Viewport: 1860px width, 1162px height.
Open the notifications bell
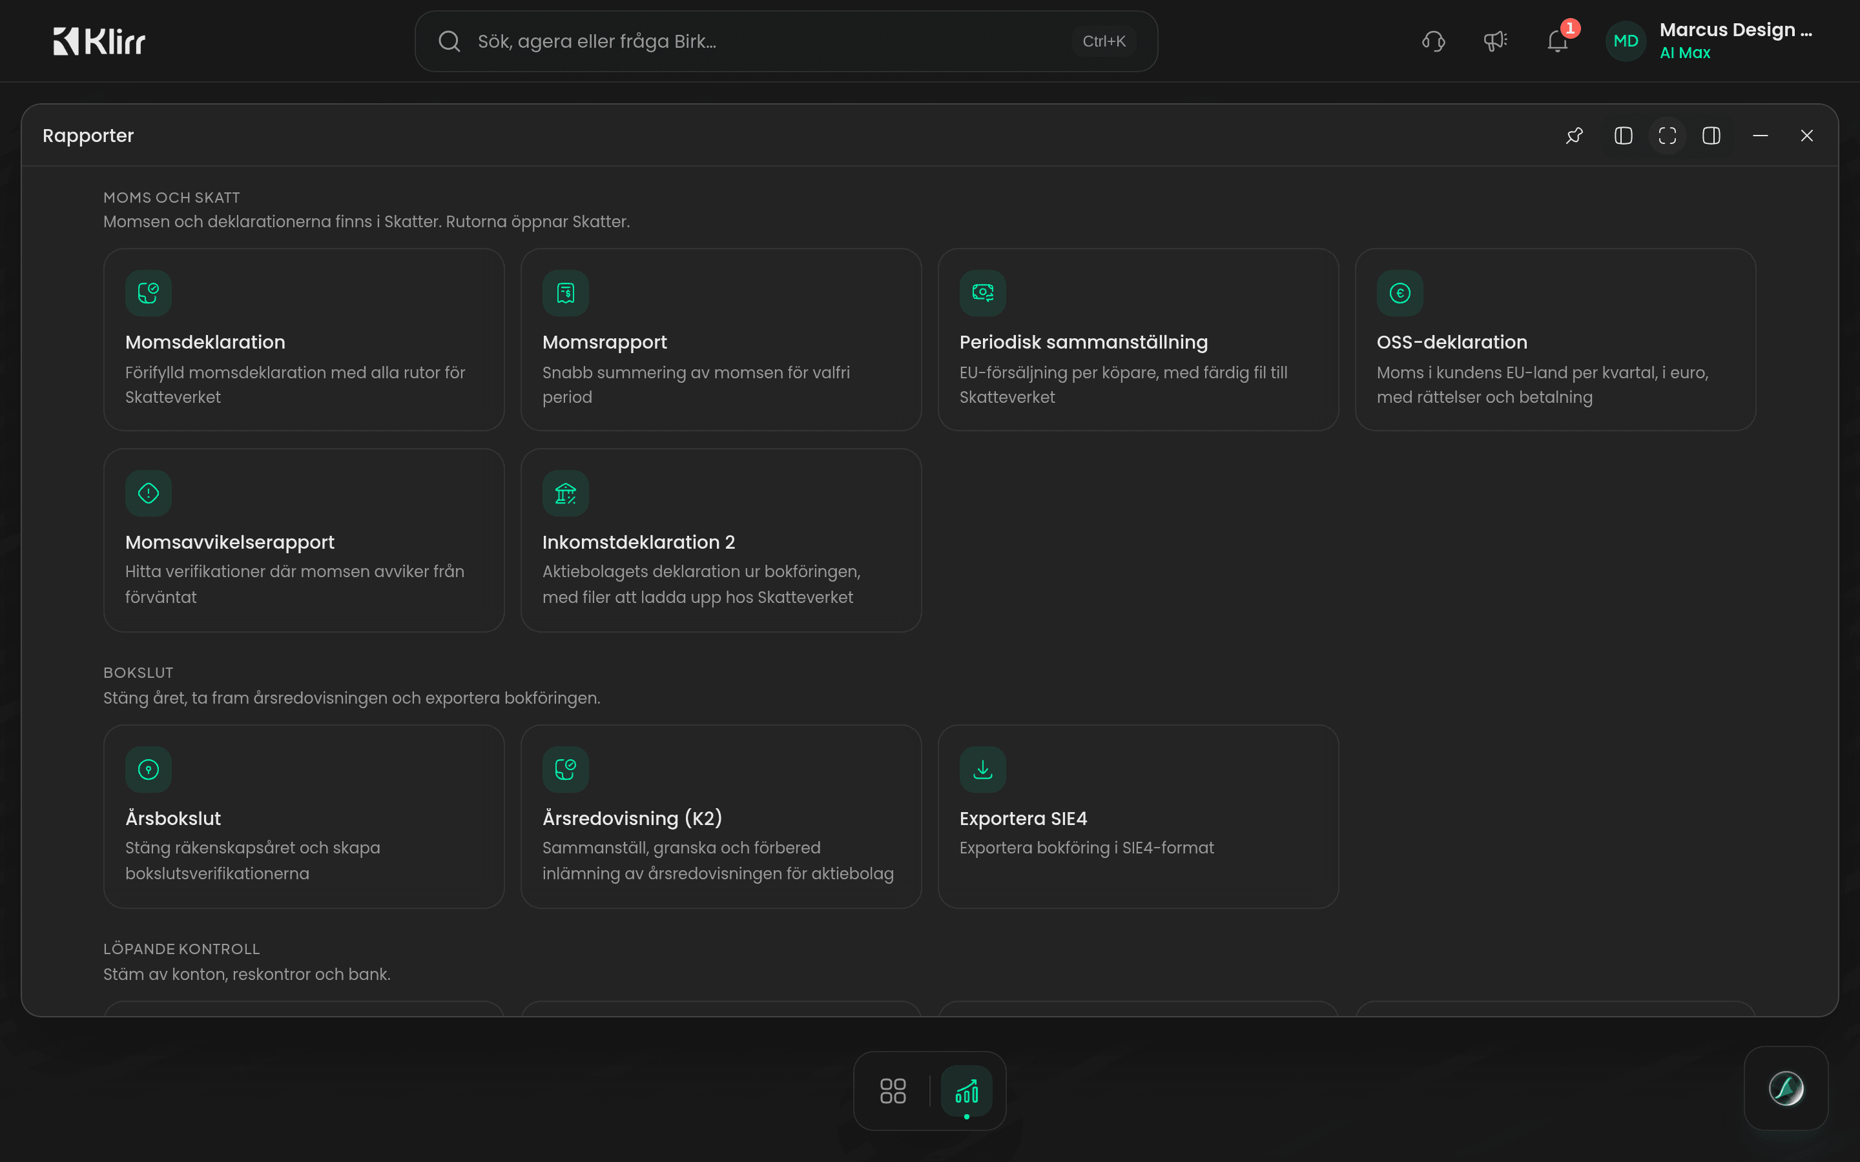(x=1557, y=41)
